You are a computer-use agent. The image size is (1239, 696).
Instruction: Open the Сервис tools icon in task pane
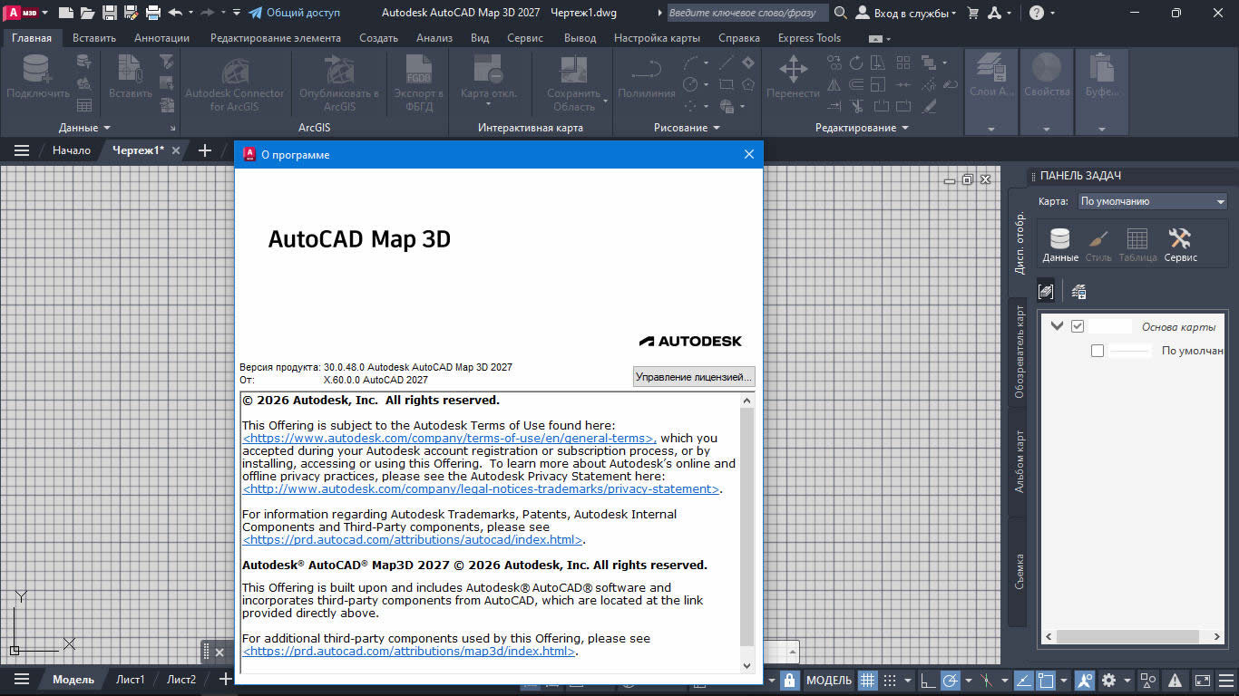(1180, 243)
